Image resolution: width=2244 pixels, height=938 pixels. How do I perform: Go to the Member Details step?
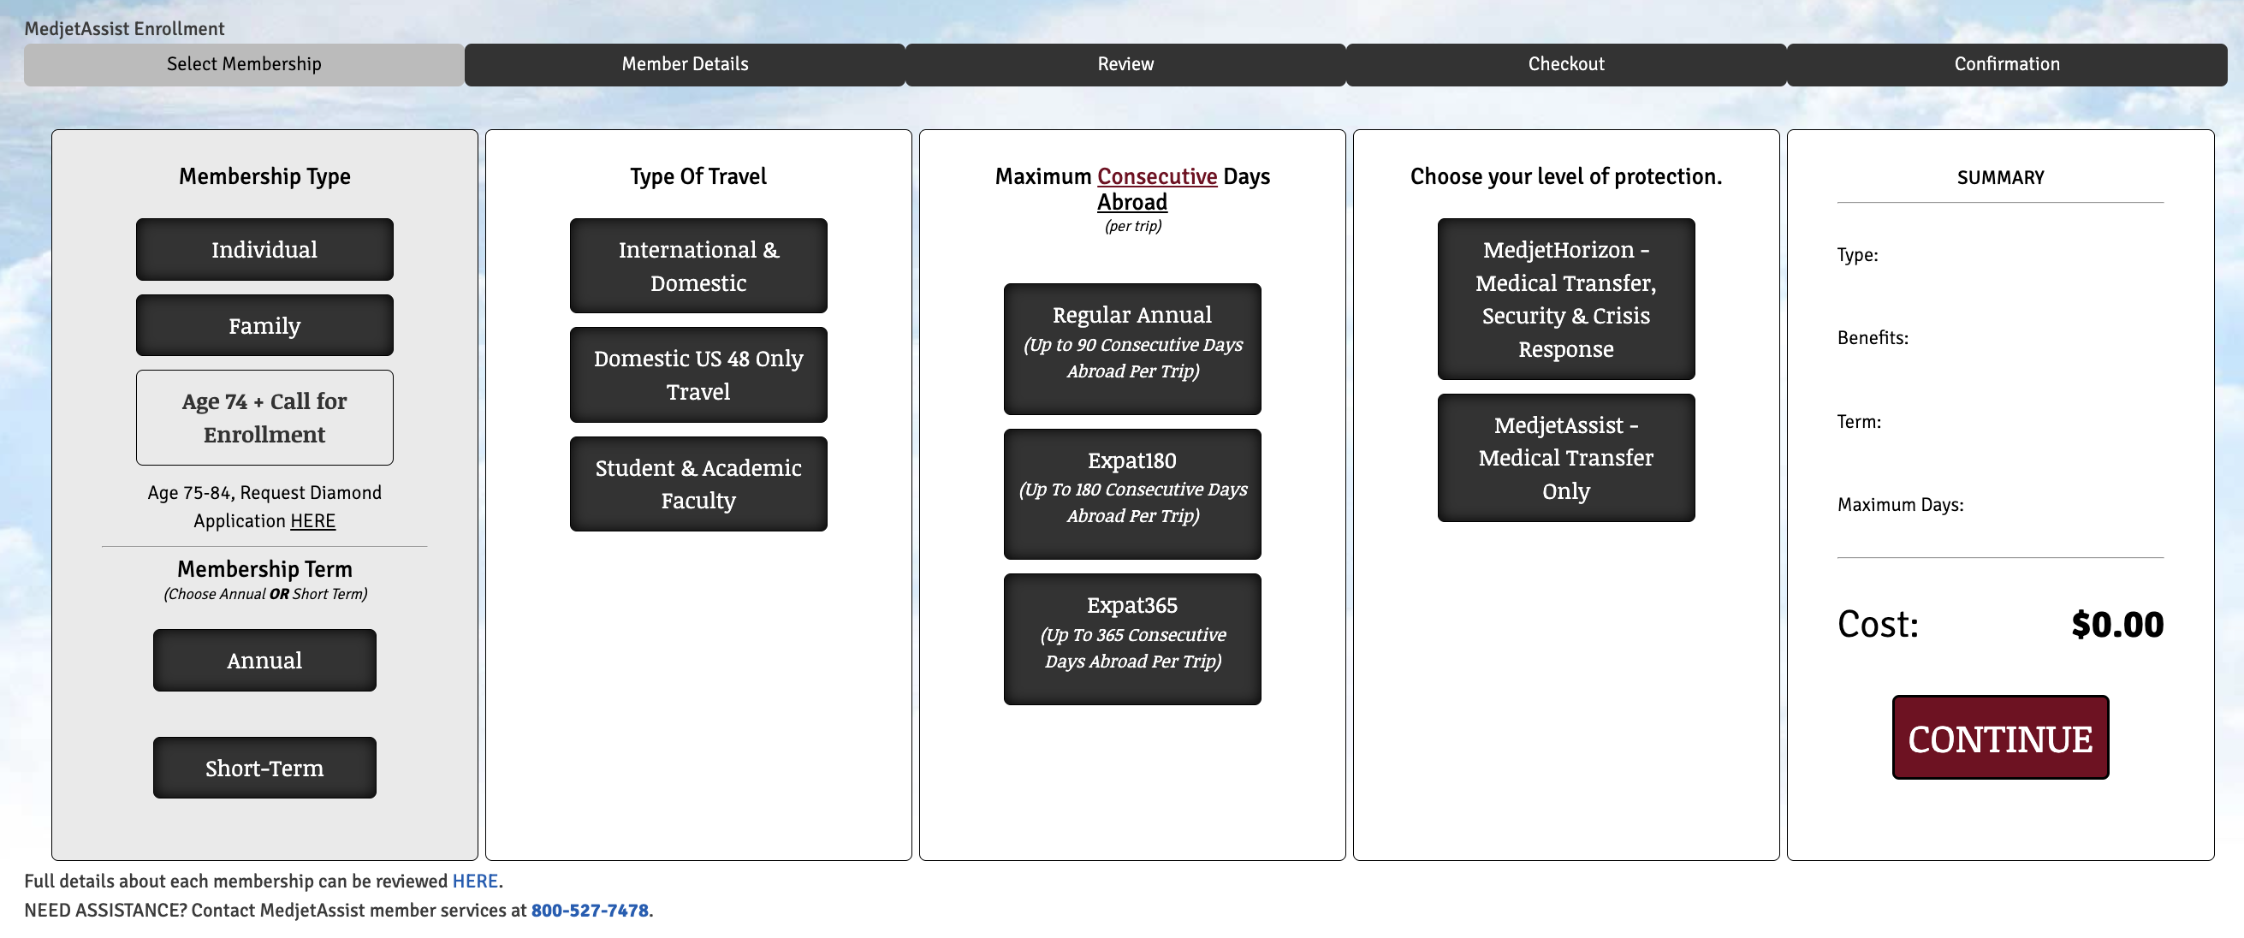click(685, 64)
